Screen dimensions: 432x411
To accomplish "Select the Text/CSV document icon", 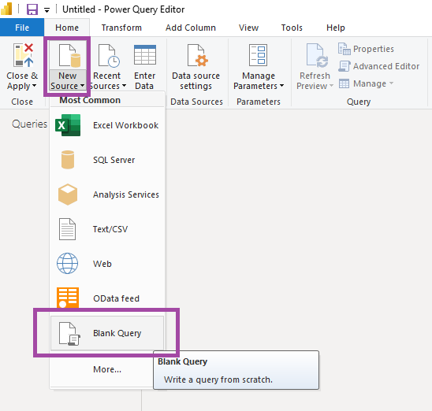I will [68, 229].
